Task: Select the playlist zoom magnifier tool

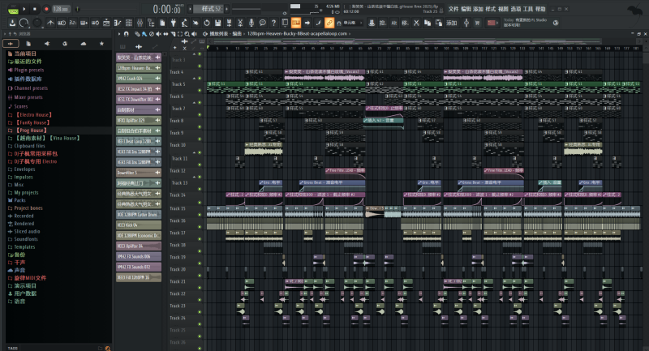Action: tap(187, 34)
